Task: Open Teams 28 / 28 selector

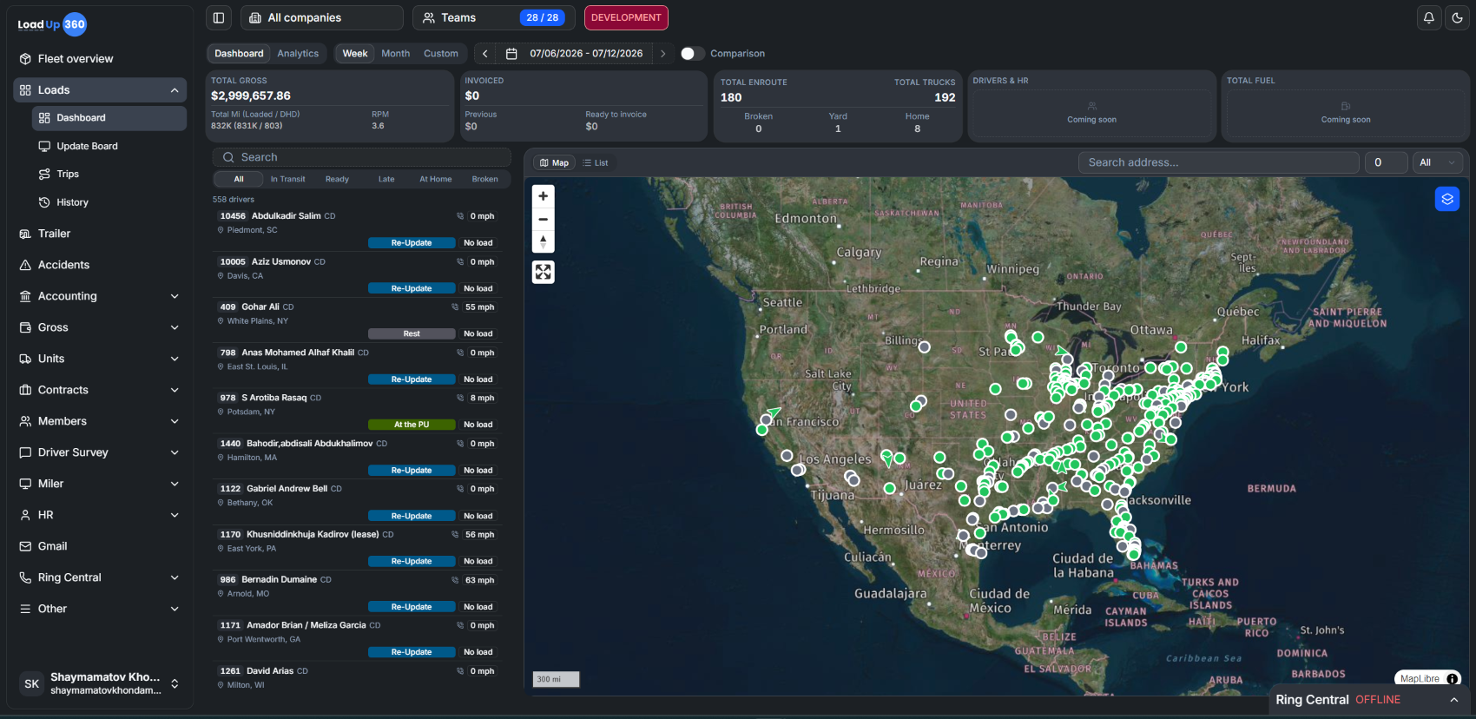Action: point(493,17)
